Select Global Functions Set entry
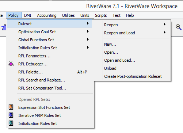Screen dimensions: 183x133 [49, 40]
